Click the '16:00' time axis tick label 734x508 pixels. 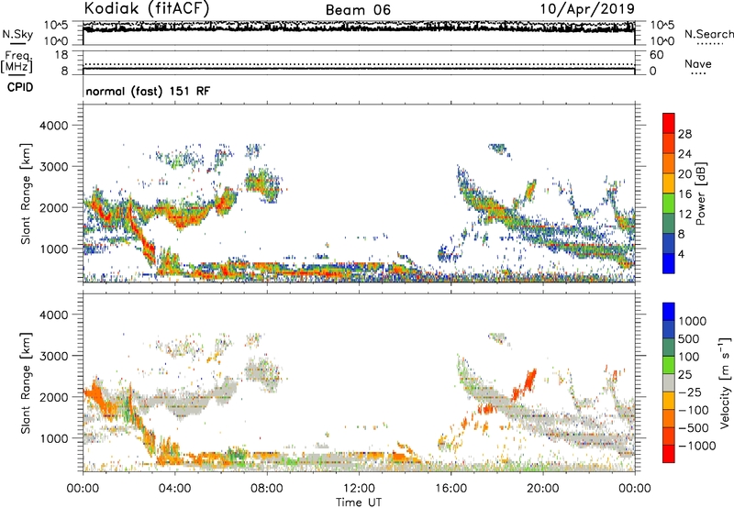click(450, 489)
